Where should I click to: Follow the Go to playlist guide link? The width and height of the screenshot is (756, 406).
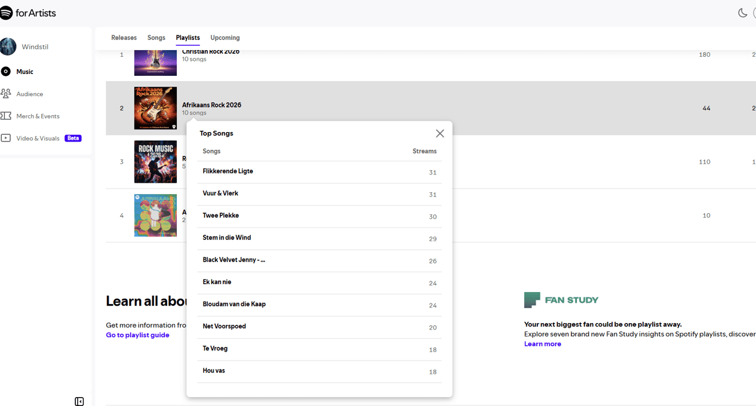point(137,335)
